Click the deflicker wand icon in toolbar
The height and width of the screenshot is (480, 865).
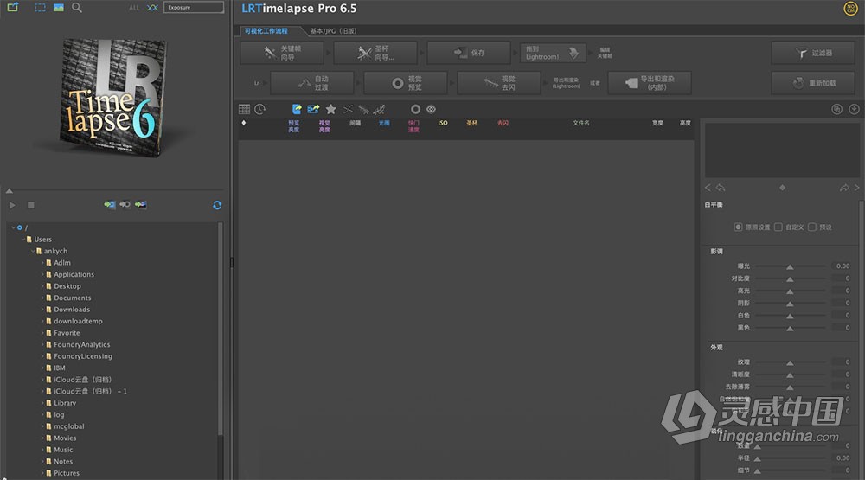coord(363,109)
